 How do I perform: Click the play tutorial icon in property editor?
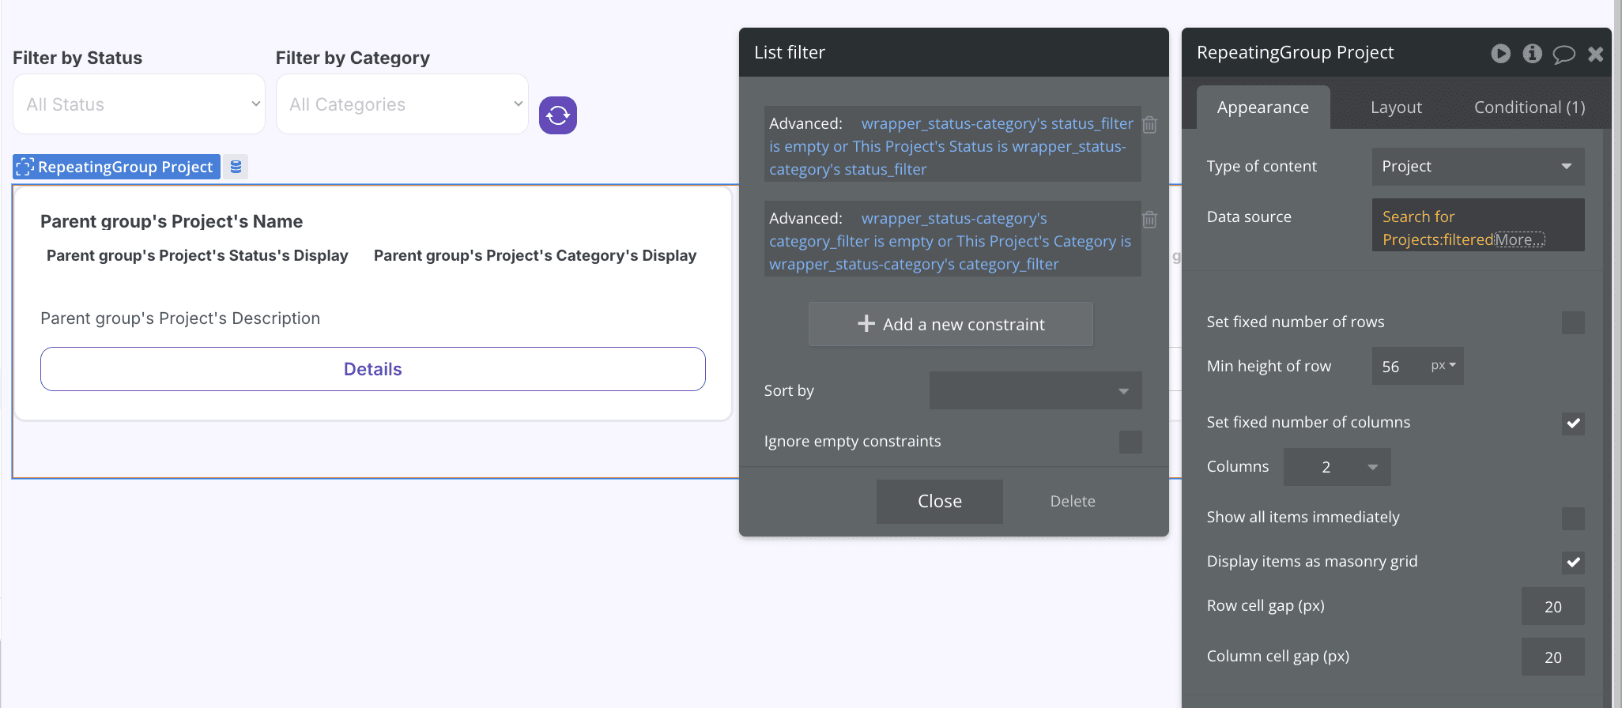(1500, 53)
